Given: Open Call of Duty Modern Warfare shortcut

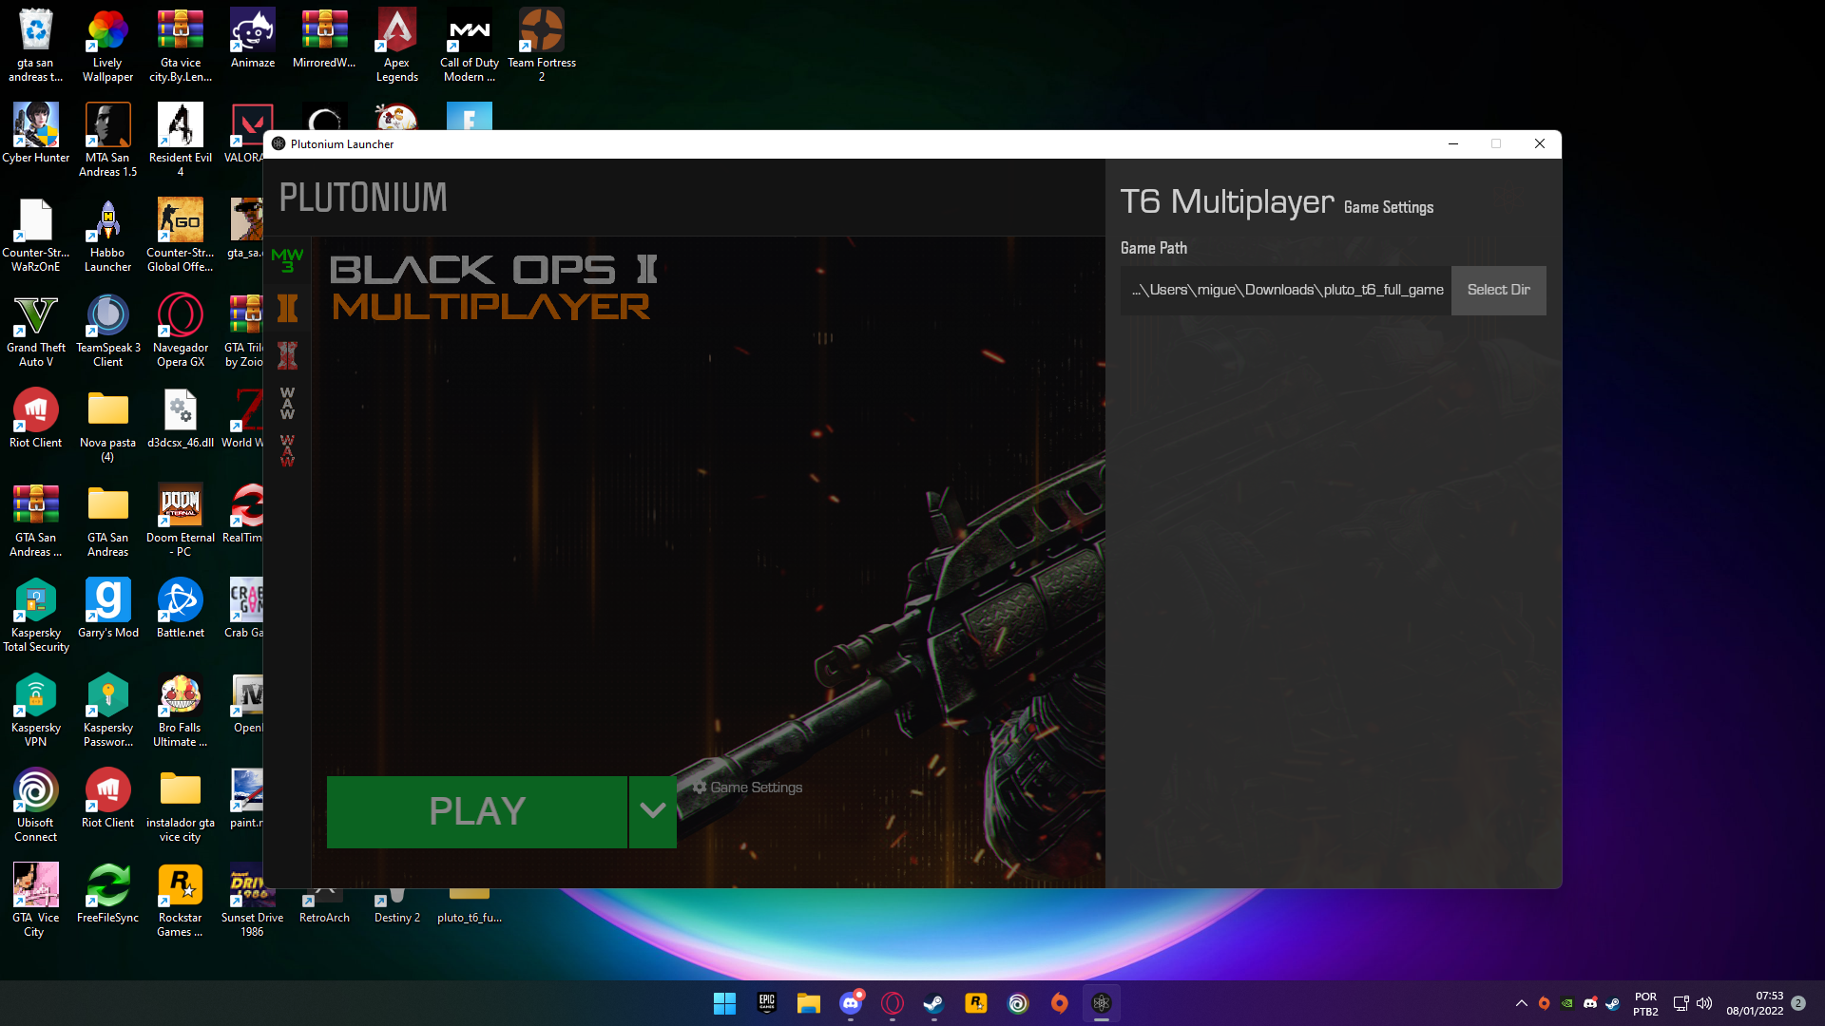Looking at the screenshot, I should click(470, 45).
